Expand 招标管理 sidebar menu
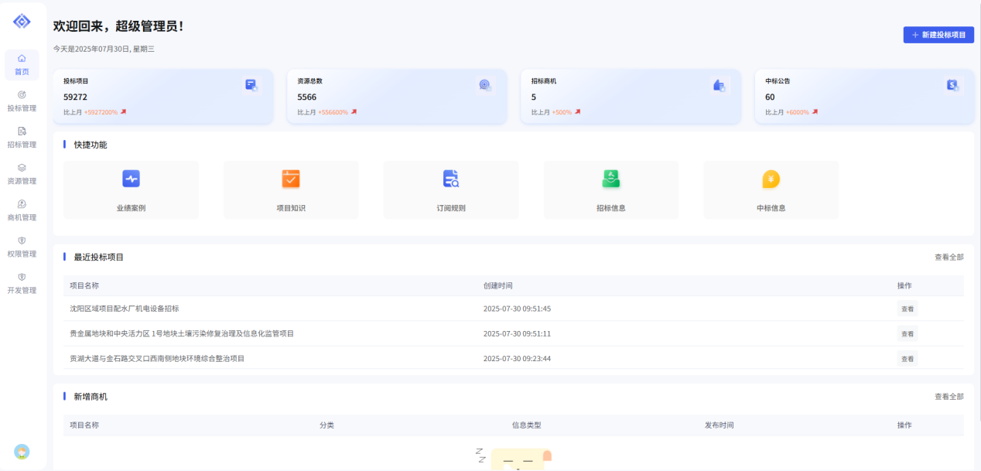Viewport: 981px width, 471px height. pos(22,138)
